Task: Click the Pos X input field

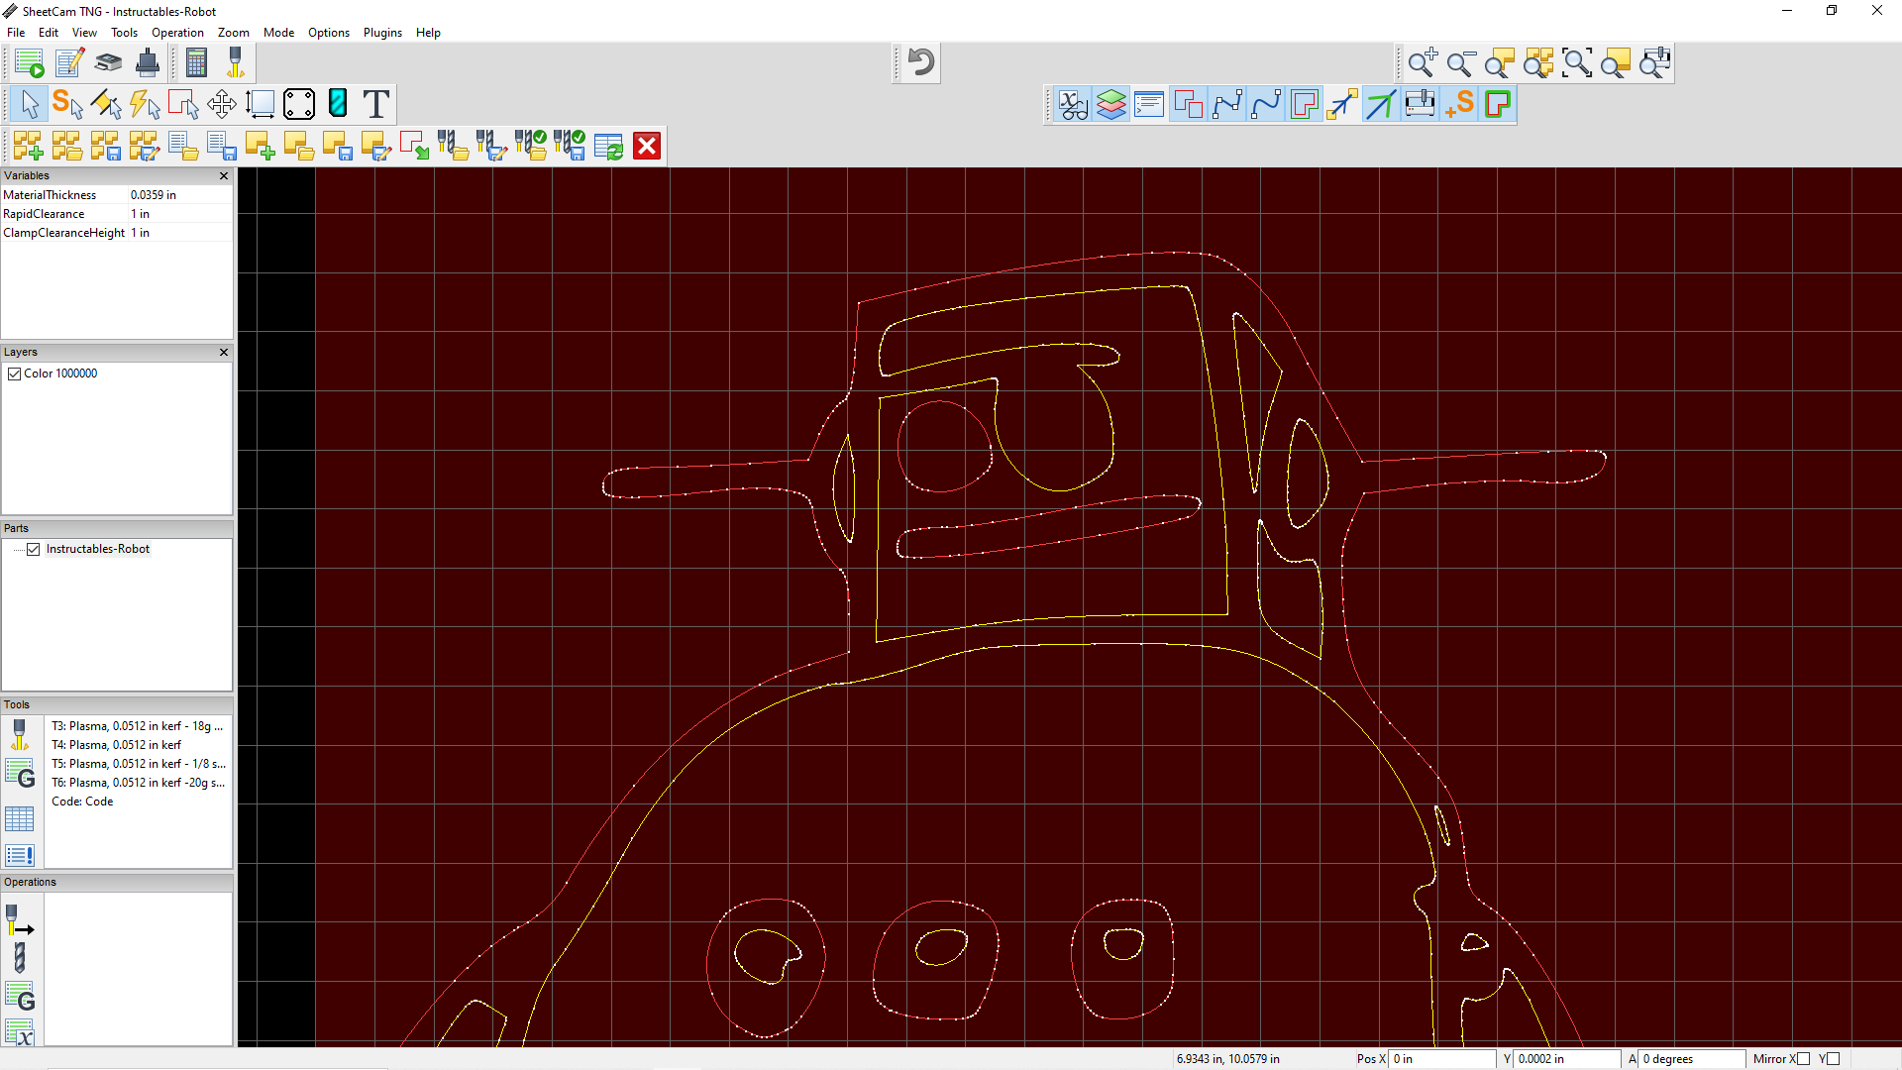Action: [x=1441, y=1059]
